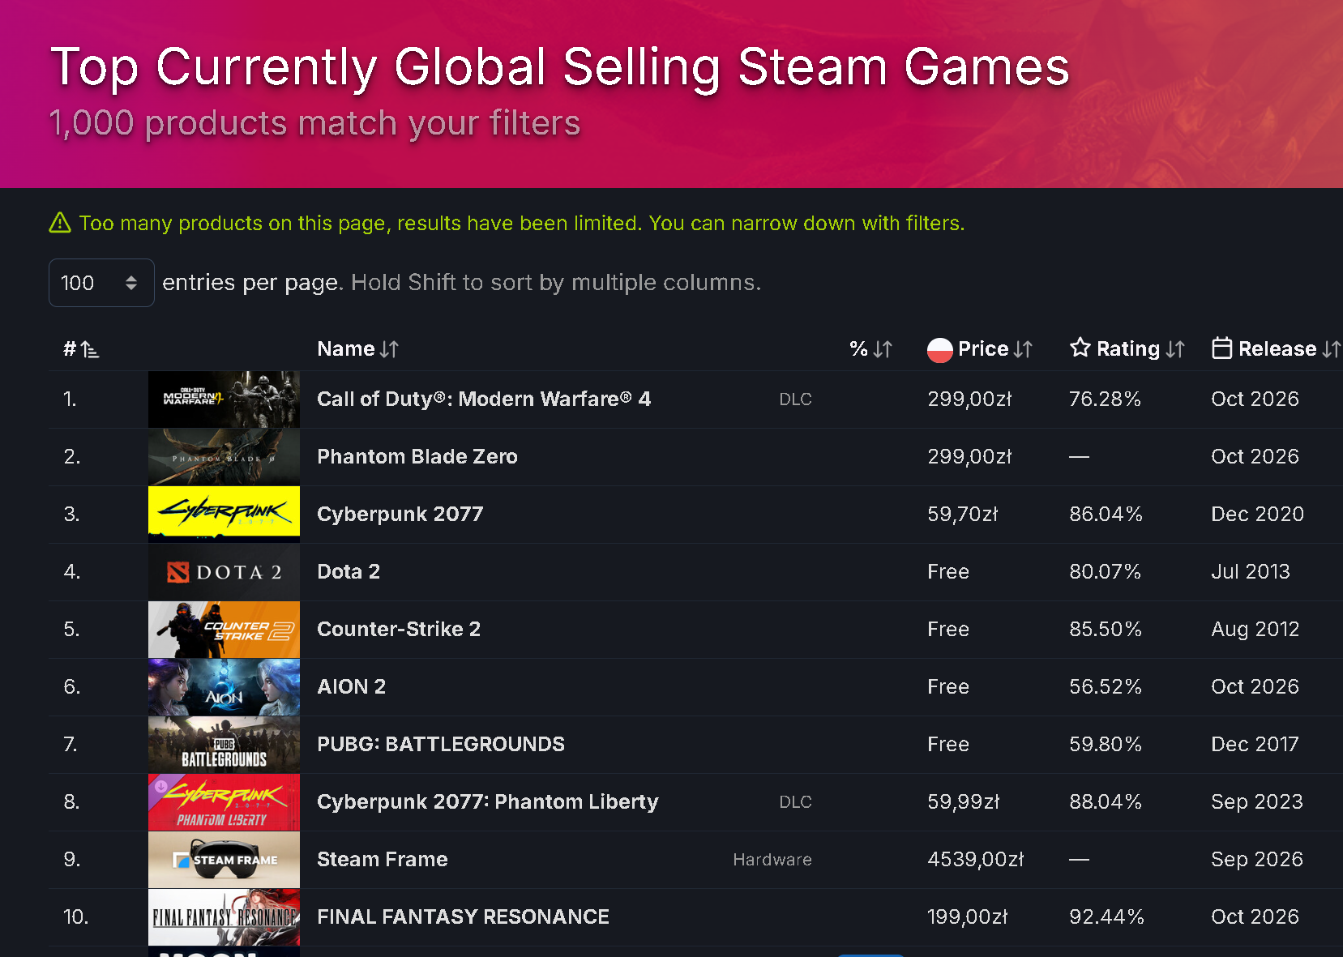
Task: Click the 88.04% rating cell
Action: point(1106,801)
